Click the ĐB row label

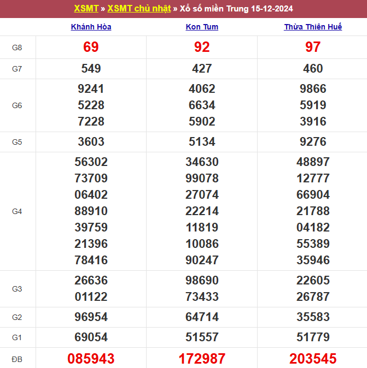[17, 359]
